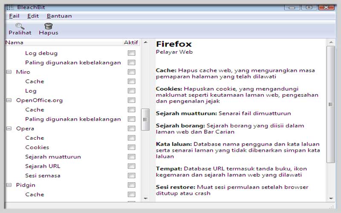Screen dimensions: 341x213
Task: Click the Firefox heading in description pane
Action: tap(174, 44)
